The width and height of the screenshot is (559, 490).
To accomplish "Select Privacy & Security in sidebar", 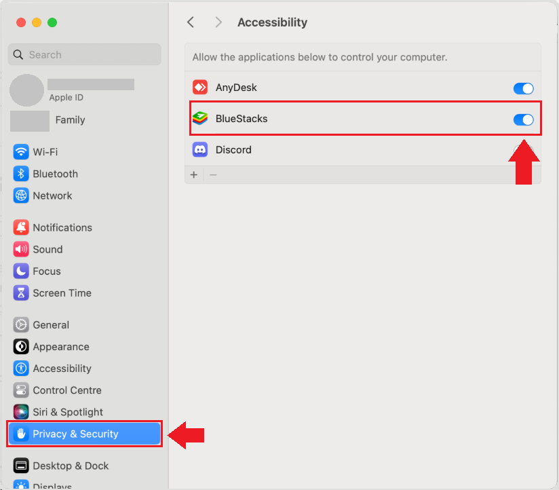I will pyautogui.click(x=84, y=434).
